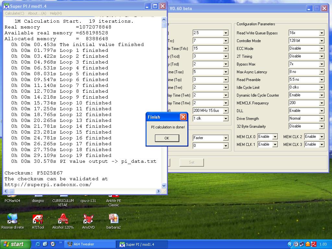Click 'PI value output -> pi_data.txt' line
Screen dimensions: 332x249
pos(84,161)
